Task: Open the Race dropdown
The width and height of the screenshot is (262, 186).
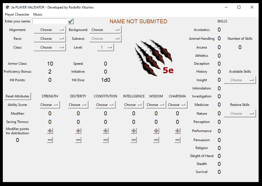Action: tap(50, 39)
